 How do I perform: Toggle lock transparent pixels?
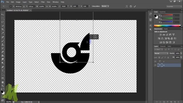coord(159,57)
